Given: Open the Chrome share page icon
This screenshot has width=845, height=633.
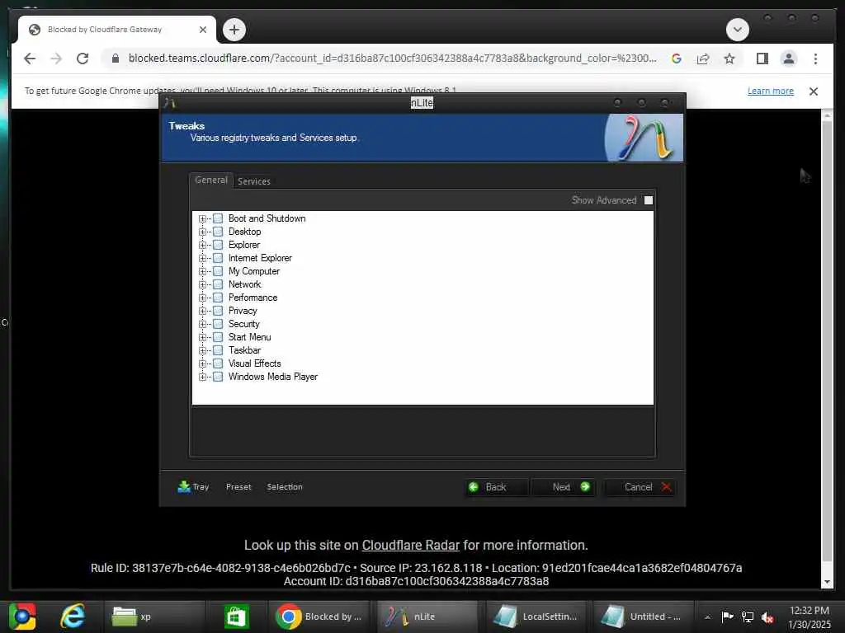Looking at the screenshot, I should [703, 59].
